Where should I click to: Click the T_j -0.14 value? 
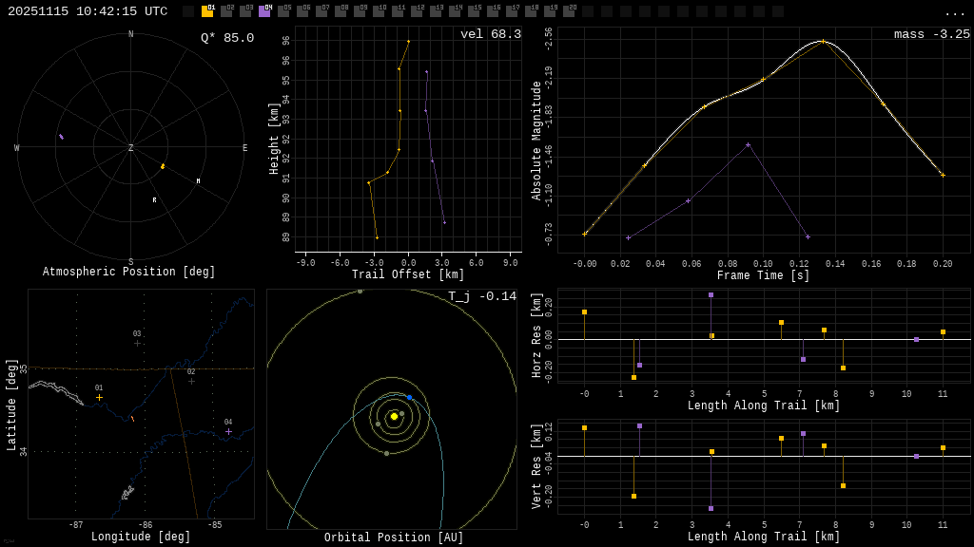pos(482,297)
